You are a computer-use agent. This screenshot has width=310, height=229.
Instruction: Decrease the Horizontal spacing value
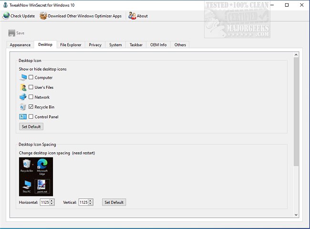[x=52, y=204]
